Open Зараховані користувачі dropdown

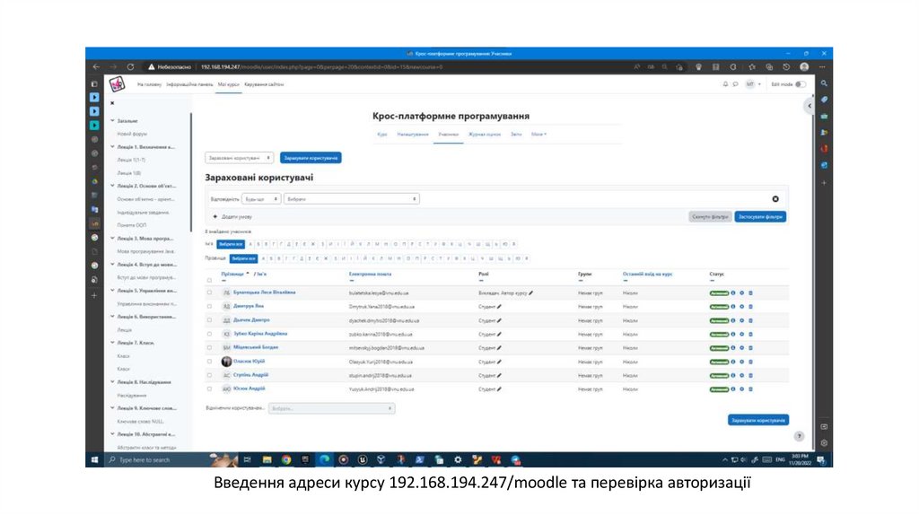tap(239, 158)
